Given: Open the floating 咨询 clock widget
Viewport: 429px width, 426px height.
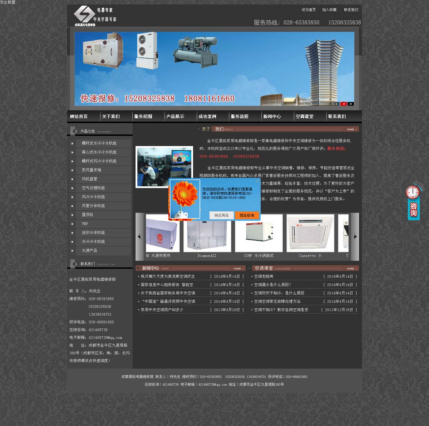Looking at the screenshot, I should click(x=414, y=202).
